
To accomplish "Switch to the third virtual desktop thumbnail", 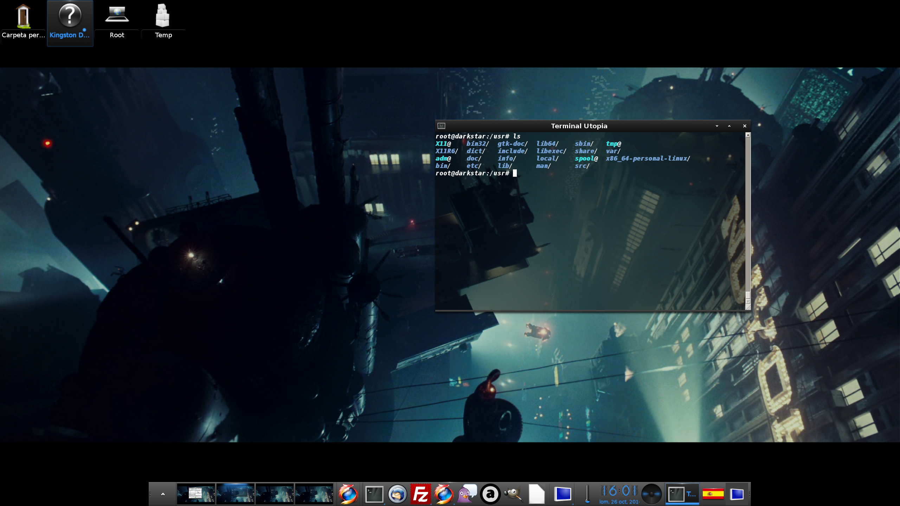I will pos(275,494).
